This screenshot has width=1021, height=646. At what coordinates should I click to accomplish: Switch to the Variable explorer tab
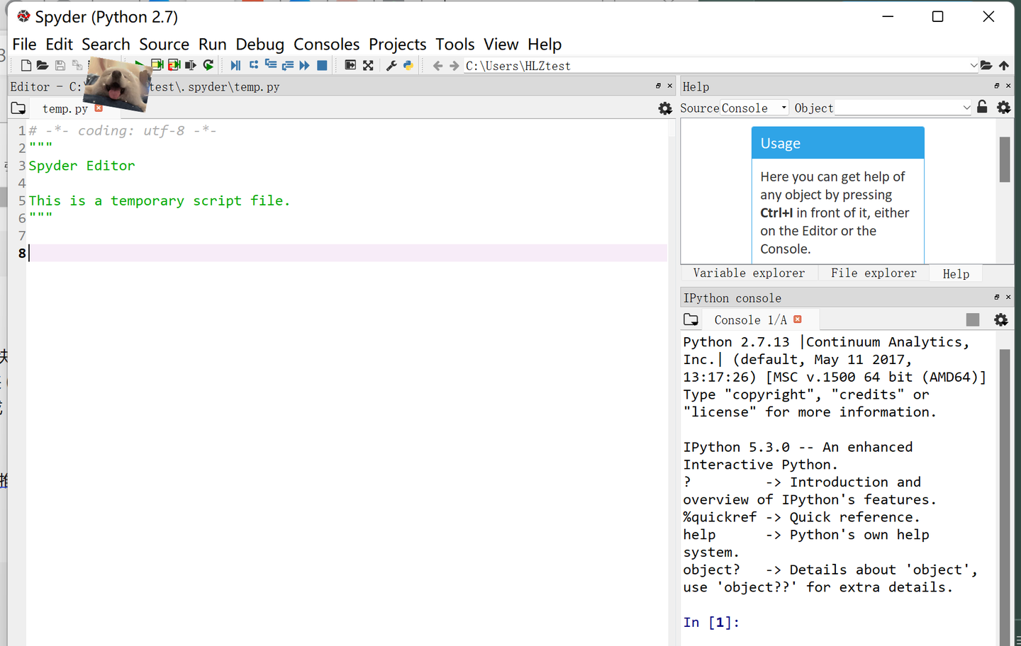(749, 273)
